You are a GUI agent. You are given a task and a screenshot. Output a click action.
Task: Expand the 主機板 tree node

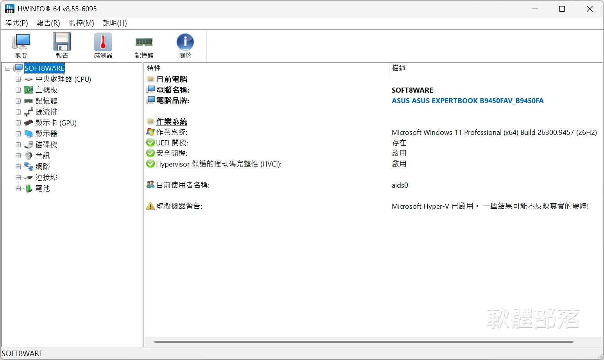tap(18, 90)
